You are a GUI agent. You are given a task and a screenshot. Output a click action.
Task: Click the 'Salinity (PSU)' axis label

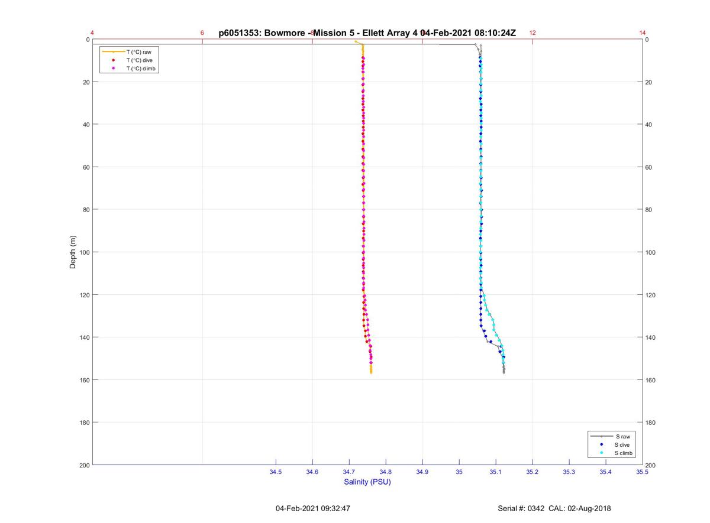pos(367,482)
